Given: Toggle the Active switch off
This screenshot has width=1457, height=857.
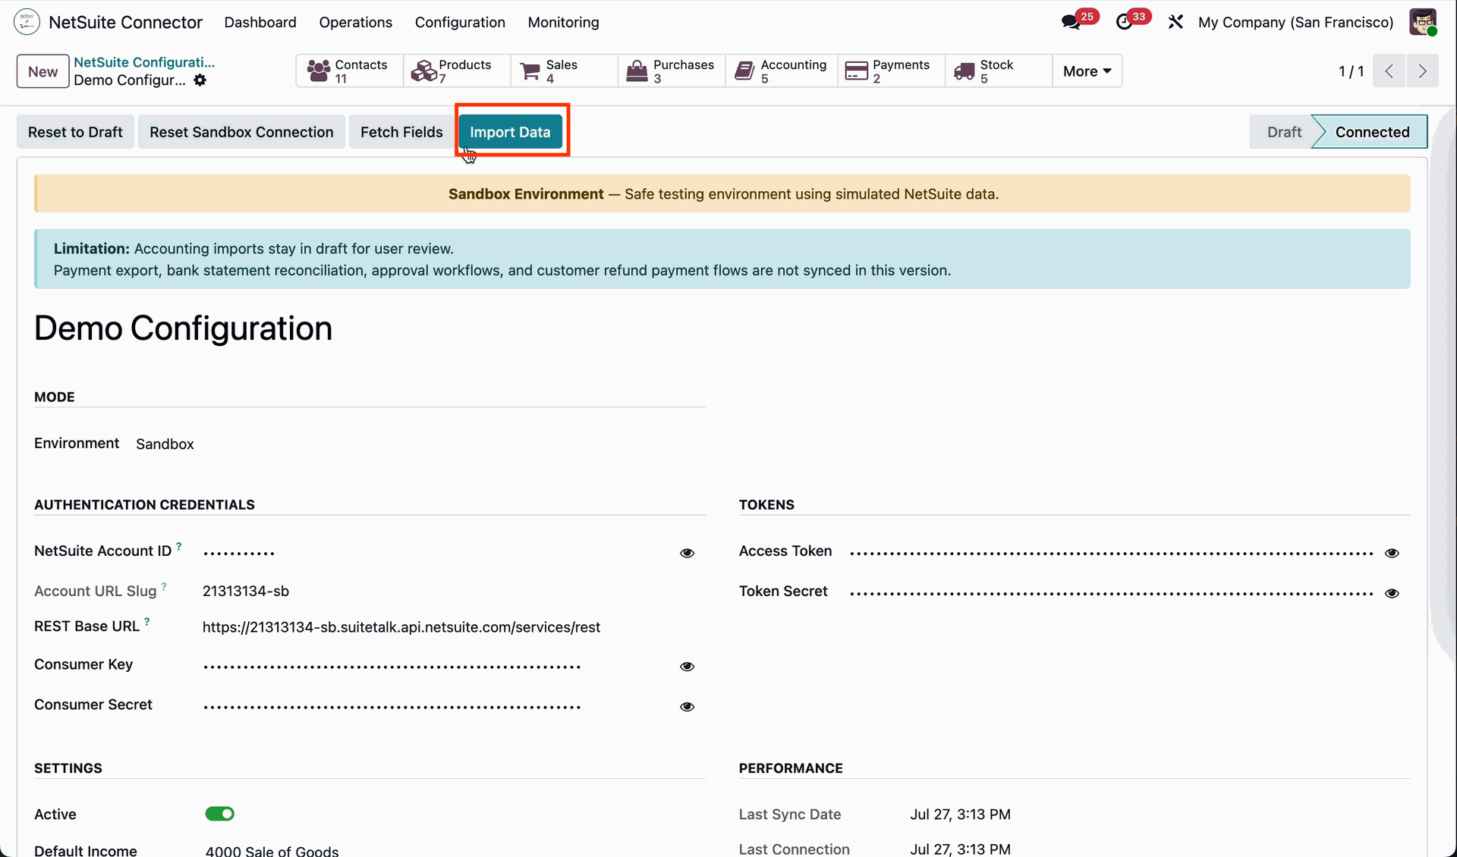Looking at the screenshot, I should point(220,814).
